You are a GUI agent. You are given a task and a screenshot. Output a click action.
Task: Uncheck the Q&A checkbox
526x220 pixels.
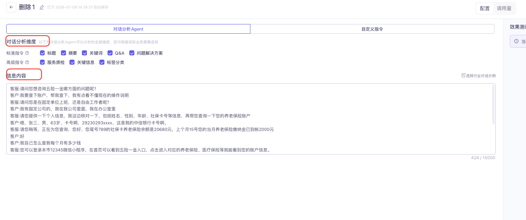point(110,53)
